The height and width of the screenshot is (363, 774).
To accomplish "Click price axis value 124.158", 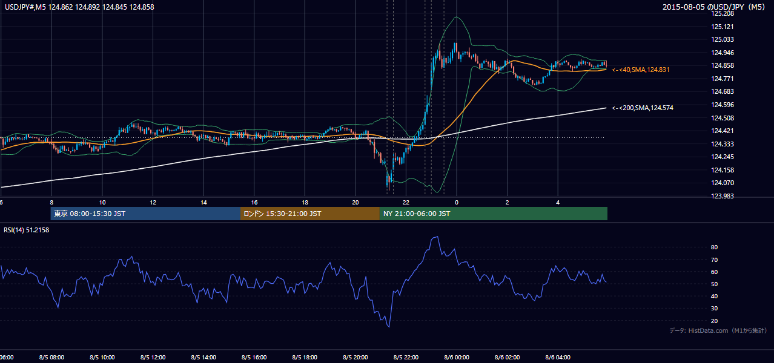I will coord(723,170).
